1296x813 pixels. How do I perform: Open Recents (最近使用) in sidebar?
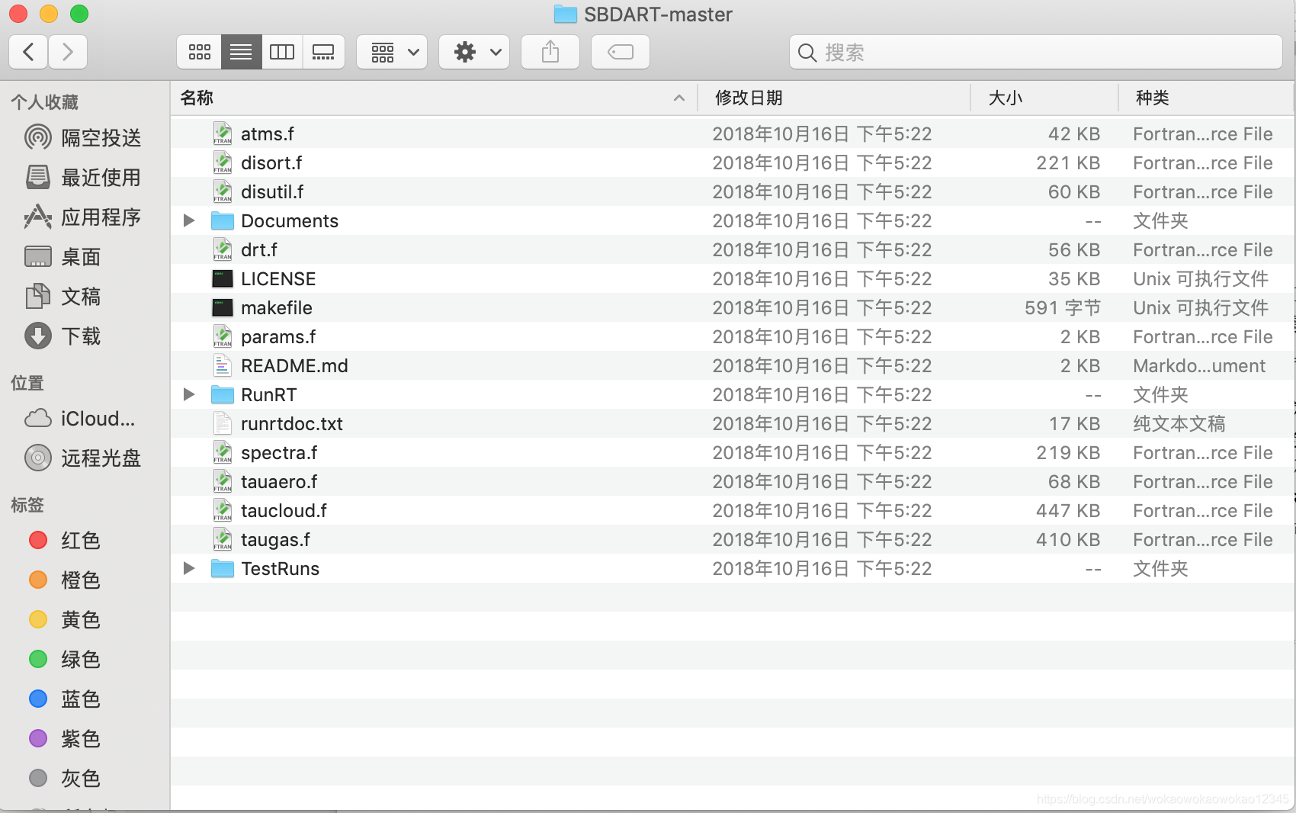tap(84, 178)
